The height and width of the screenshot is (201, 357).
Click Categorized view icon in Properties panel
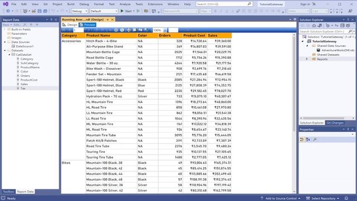tap(302, 140)
